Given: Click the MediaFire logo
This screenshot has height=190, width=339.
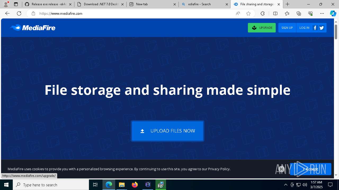Looking at the screenshot, I should 33,28.
